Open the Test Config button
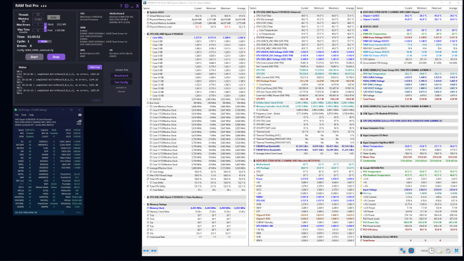Viewport: 464px width, 261px height. (x=121, y=82)
